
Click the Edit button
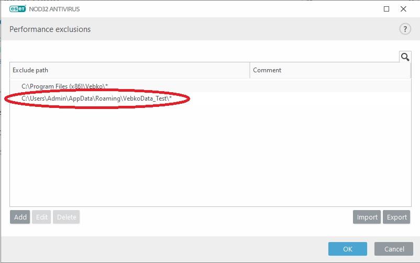coord(41,217)
